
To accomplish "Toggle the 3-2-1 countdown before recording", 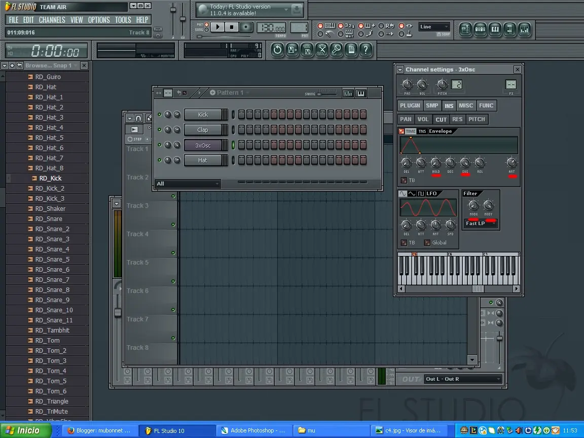I will click(341, 26).
